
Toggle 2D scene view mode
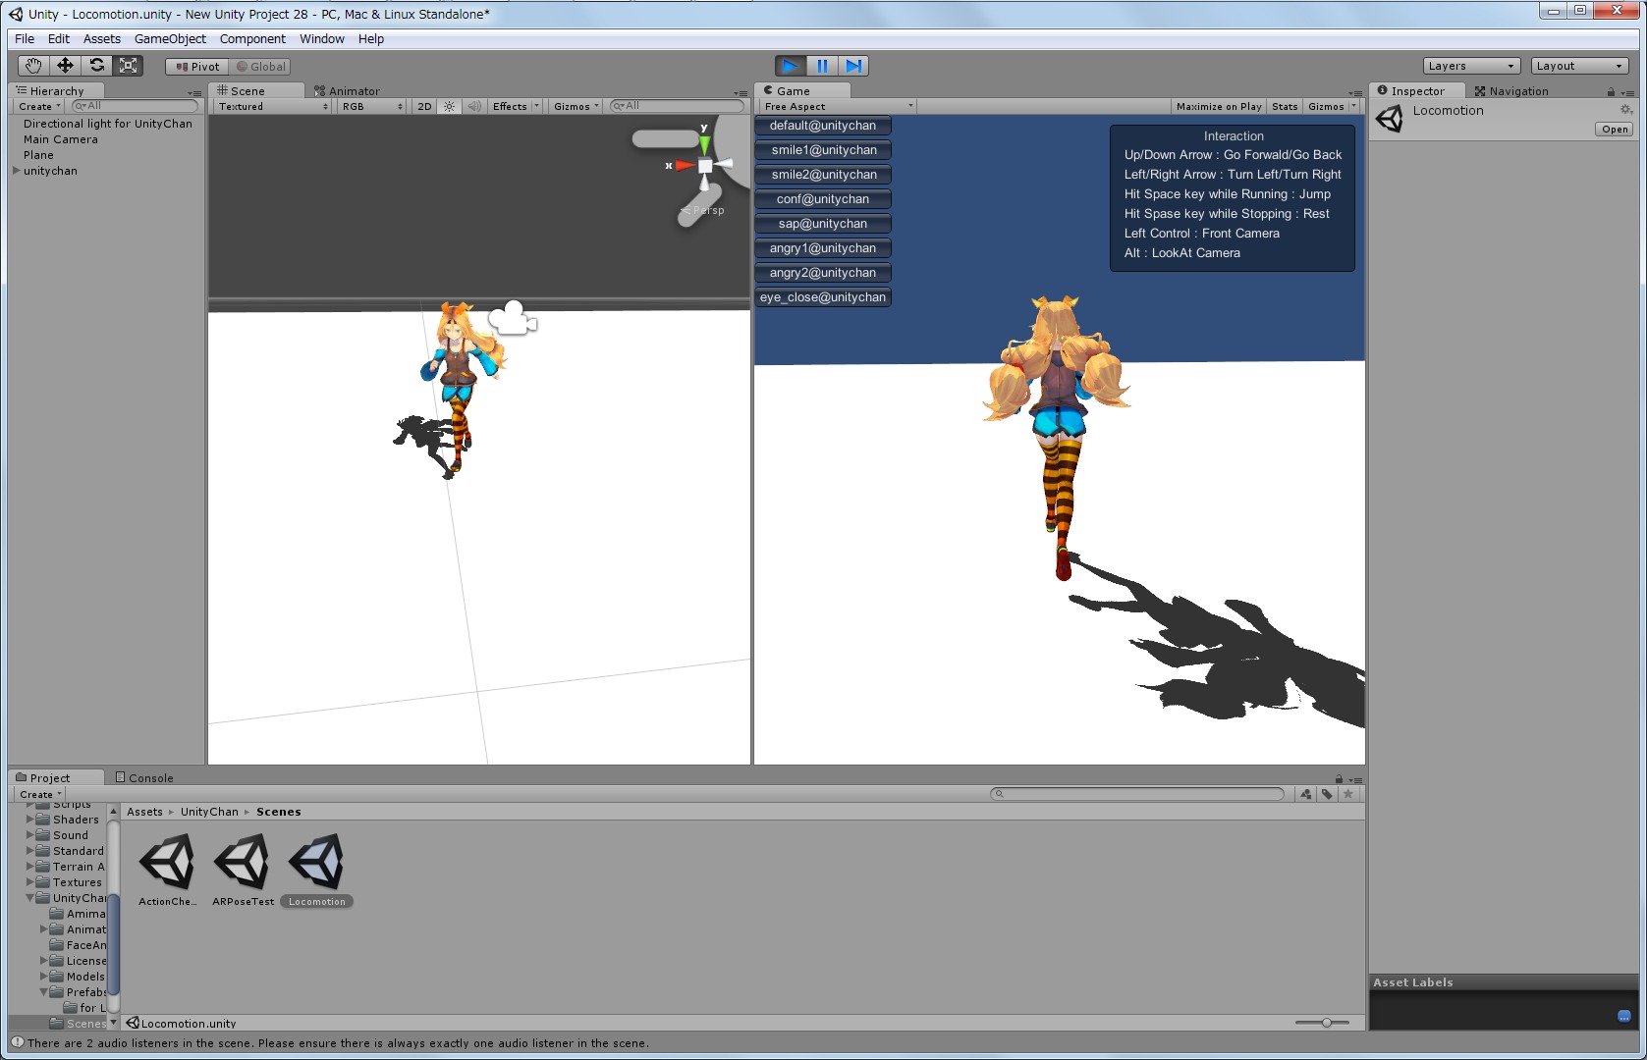point(424,106)
